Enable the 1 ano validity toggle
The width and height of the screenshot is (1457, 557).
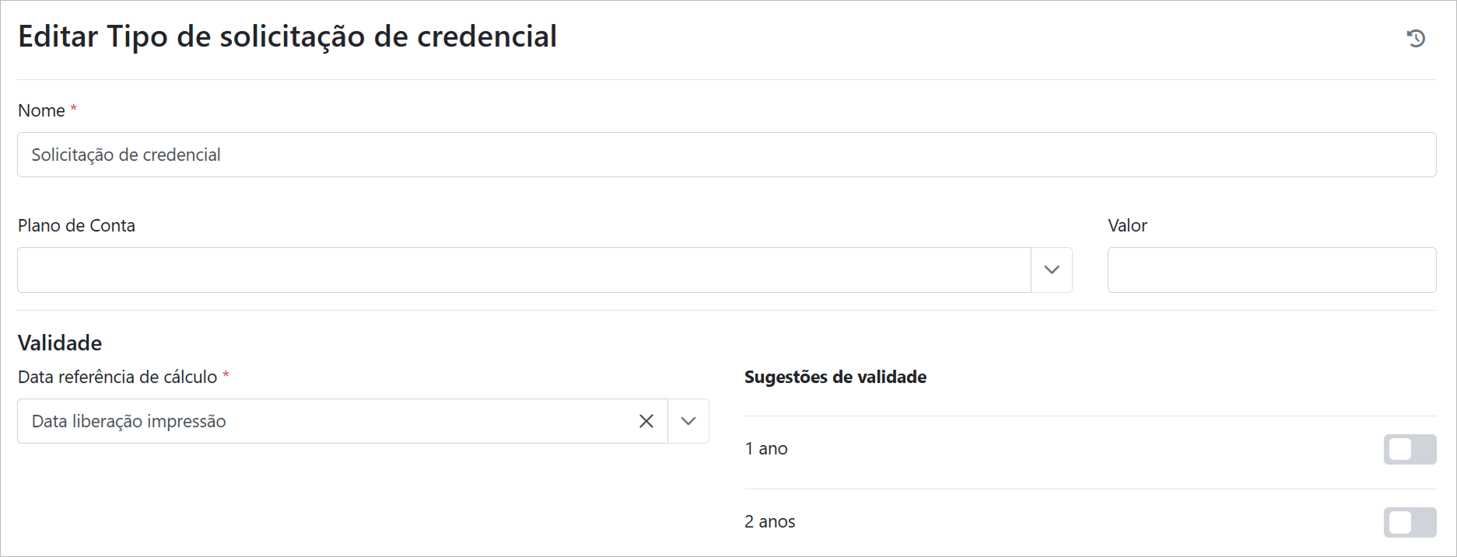tap(1409, 449)
